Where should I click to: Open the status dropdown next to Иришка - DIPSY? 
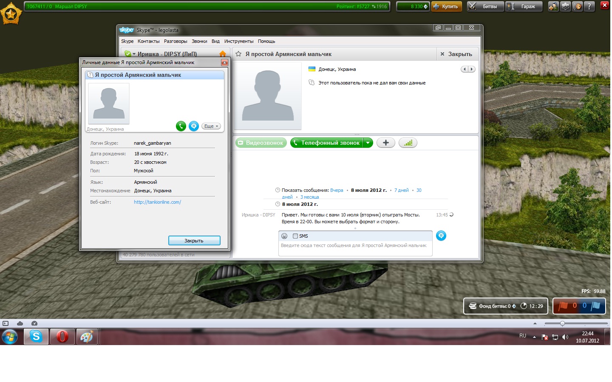point(134,54)
